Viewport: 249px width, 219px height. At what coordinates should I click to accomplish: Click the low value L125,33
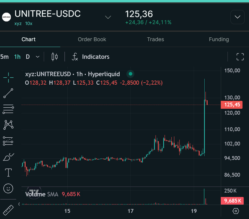tap(83, 83)
